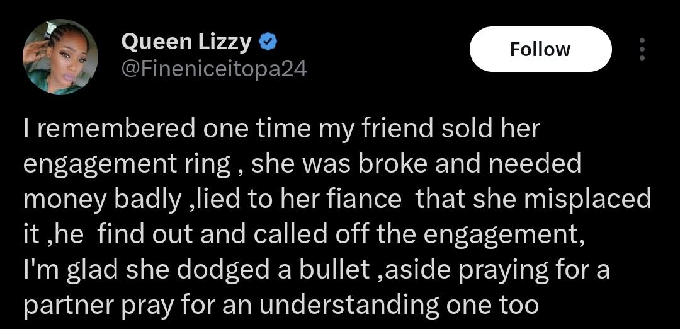Click the tweet line starting "I remembered one time"

[x=281, y=129]
